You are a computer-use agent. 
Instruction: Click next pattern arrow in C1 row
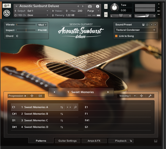click(70, 107)
